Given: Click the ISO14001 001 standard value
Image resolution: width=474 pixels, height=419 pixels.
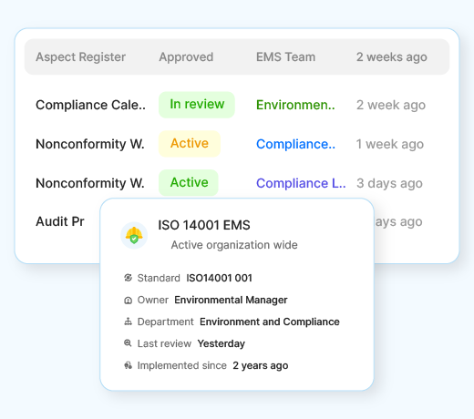Looking at the screenshot, I should pyautogui.click(x=219, y=278).
